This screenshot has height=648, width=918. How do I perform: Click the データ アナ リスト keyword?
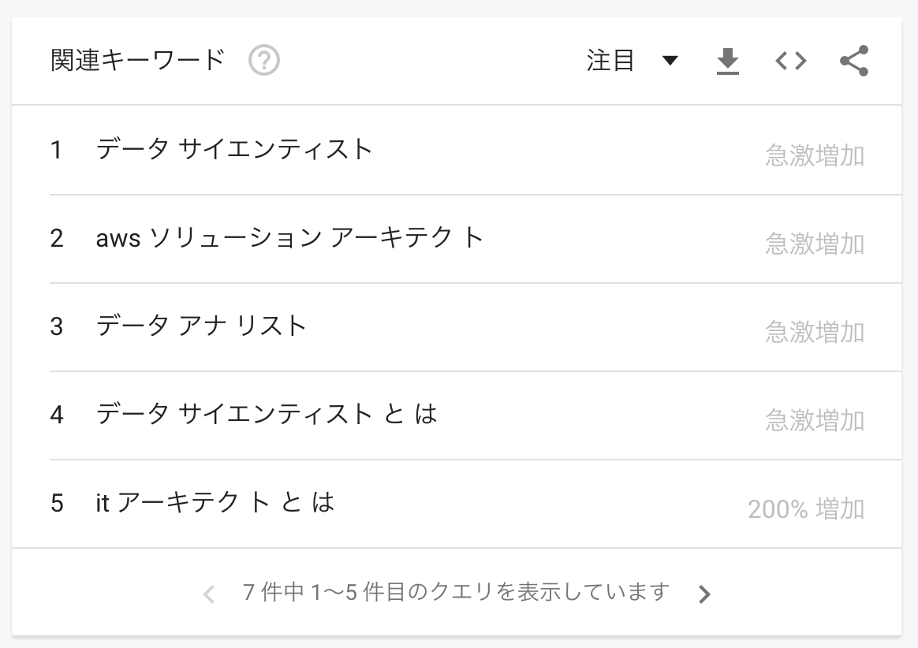point(201,326)
